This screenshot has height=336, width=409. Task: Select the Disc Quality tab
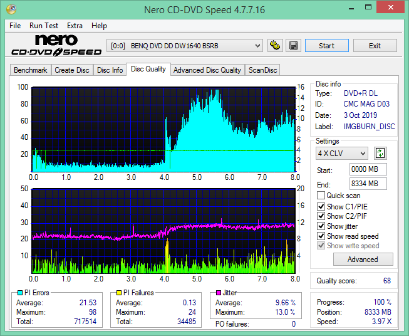pyautogui.click(x=148, y=69)
